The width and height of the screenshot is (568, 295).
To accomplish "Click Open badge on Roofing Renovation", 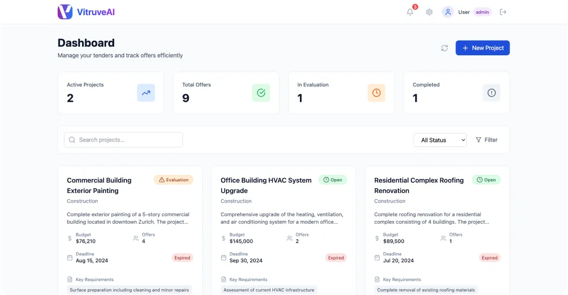I will click(x=486, y=180).
